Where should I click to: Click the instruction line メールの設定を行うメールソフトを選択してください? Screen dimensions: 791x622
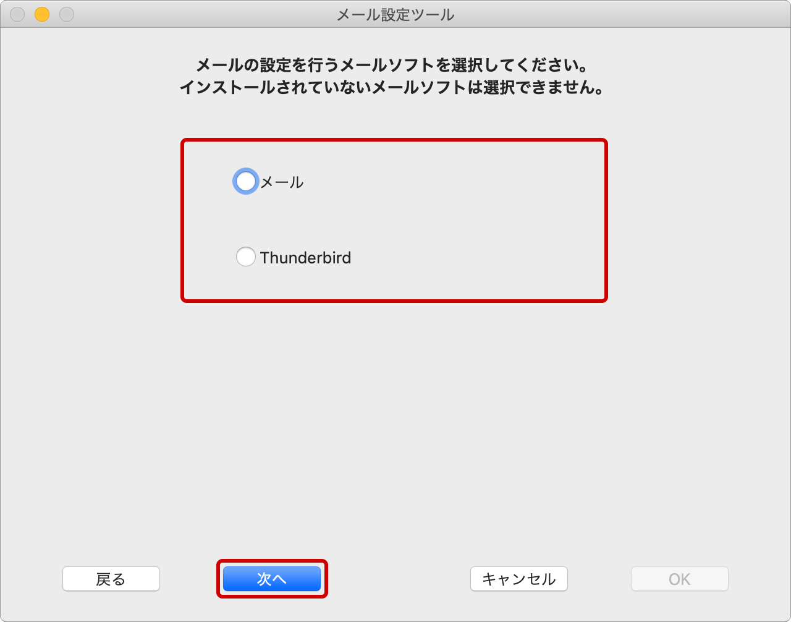pyautogui.click(x=391, y=65)
